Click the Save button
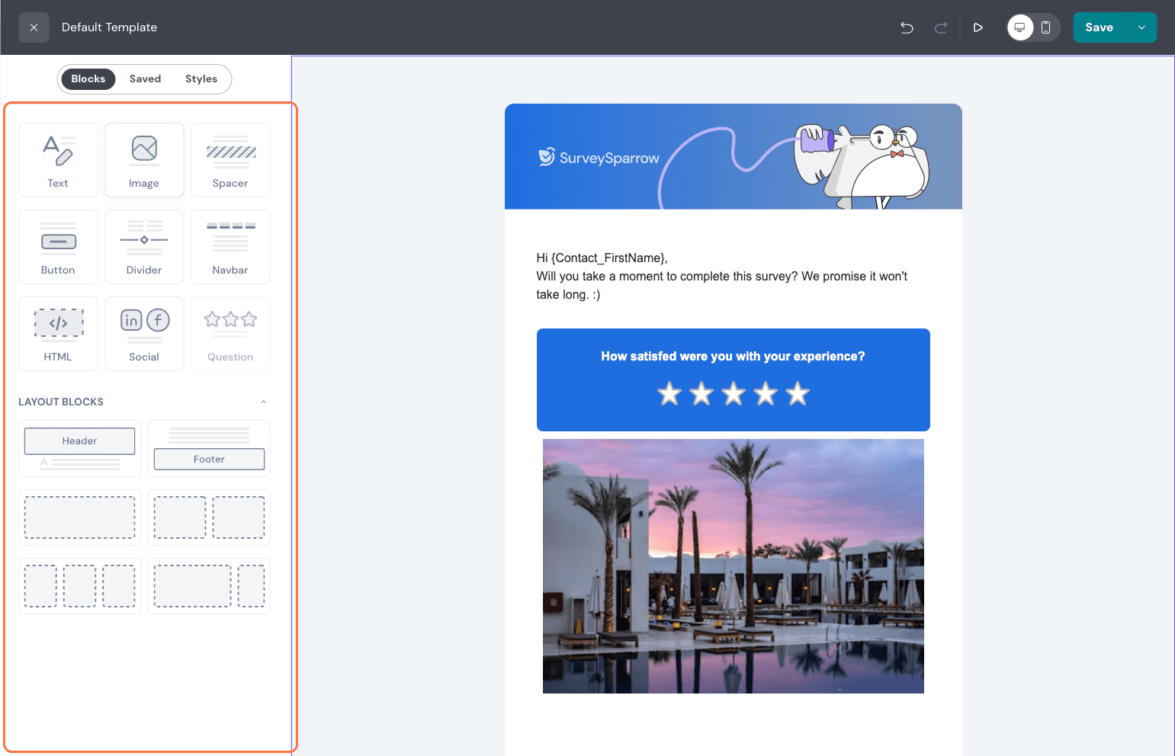1175x756 pixels. [1099, 27]
